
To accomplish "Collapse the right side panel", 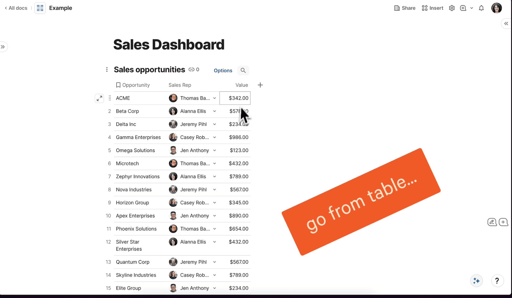I will [506, 24].
